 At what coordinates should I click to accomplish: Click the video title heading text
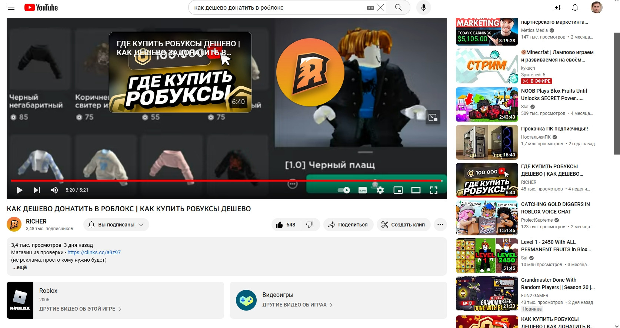pos(129,209)
